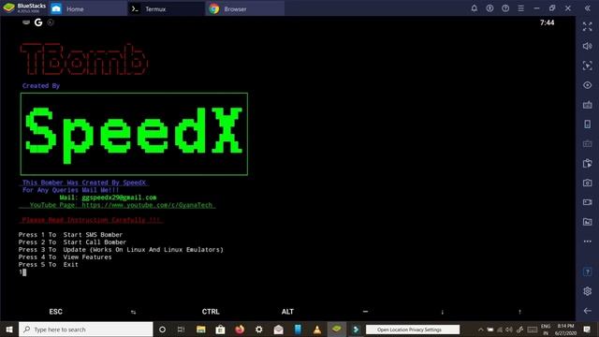This screenshot has height=337, width=599.
Task: Open Mail app from taskbar
Action: click(279, 329)
